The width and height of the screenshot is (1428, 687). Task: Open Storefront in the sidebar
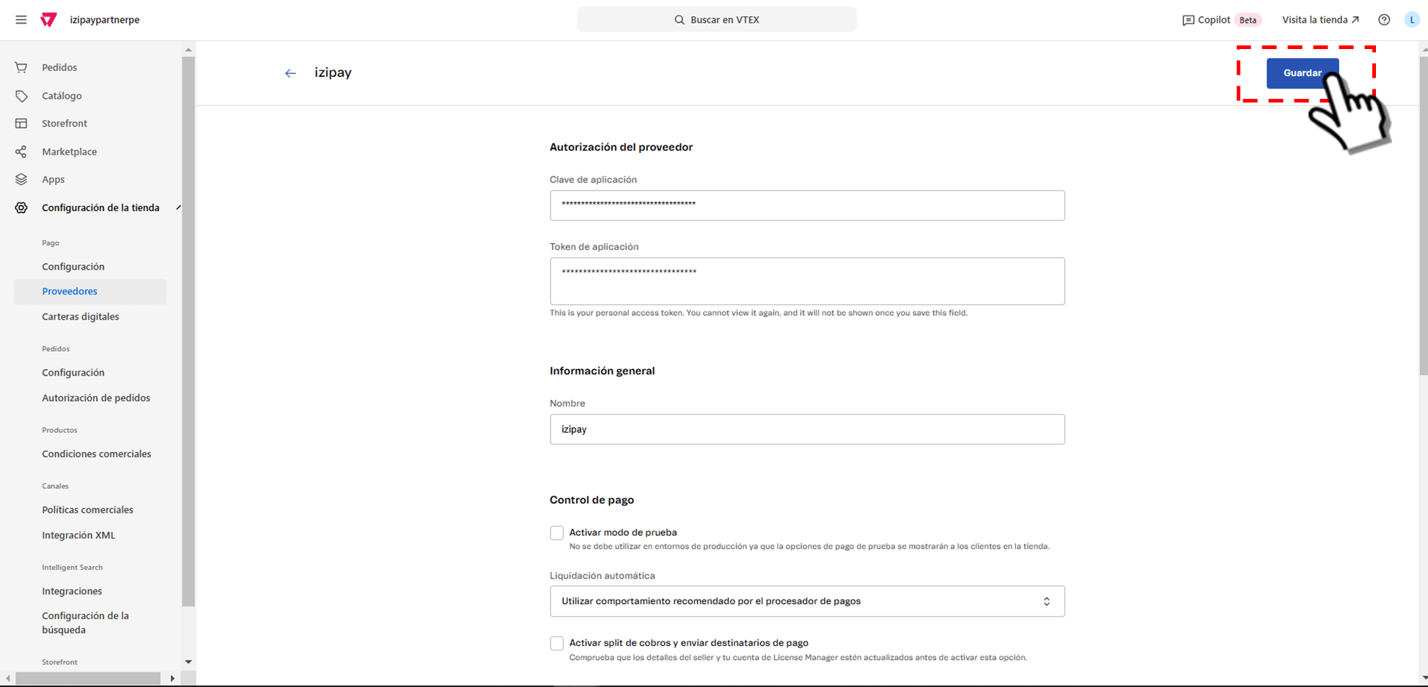point(65,124)
